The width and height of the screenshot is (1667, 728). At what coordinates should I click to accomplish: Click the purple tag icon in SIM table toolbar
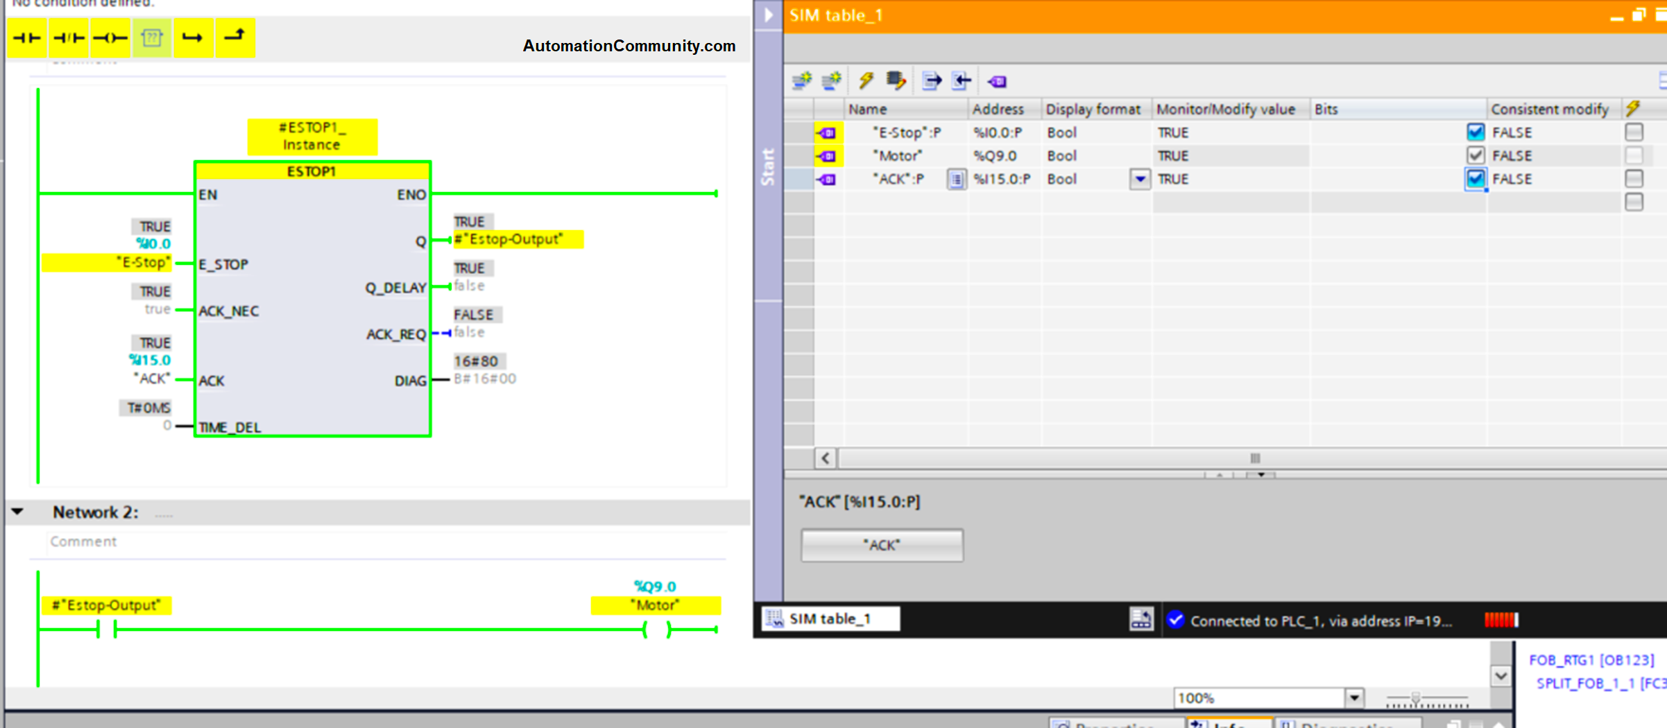click(997, 82)
